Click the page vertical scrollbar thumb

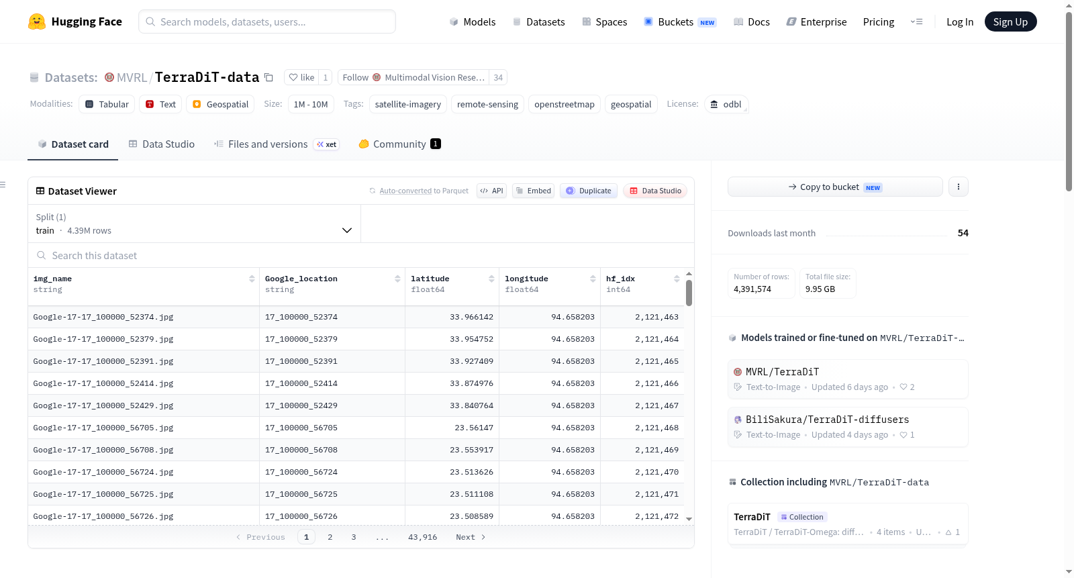point(1069,101)
